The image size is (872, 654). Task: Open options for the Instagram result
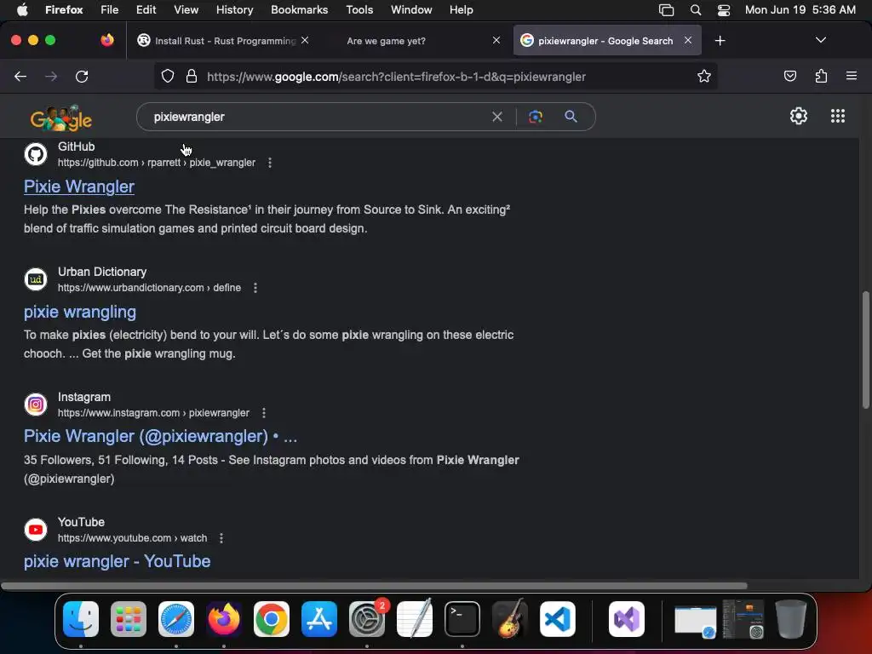coord(264,413)
